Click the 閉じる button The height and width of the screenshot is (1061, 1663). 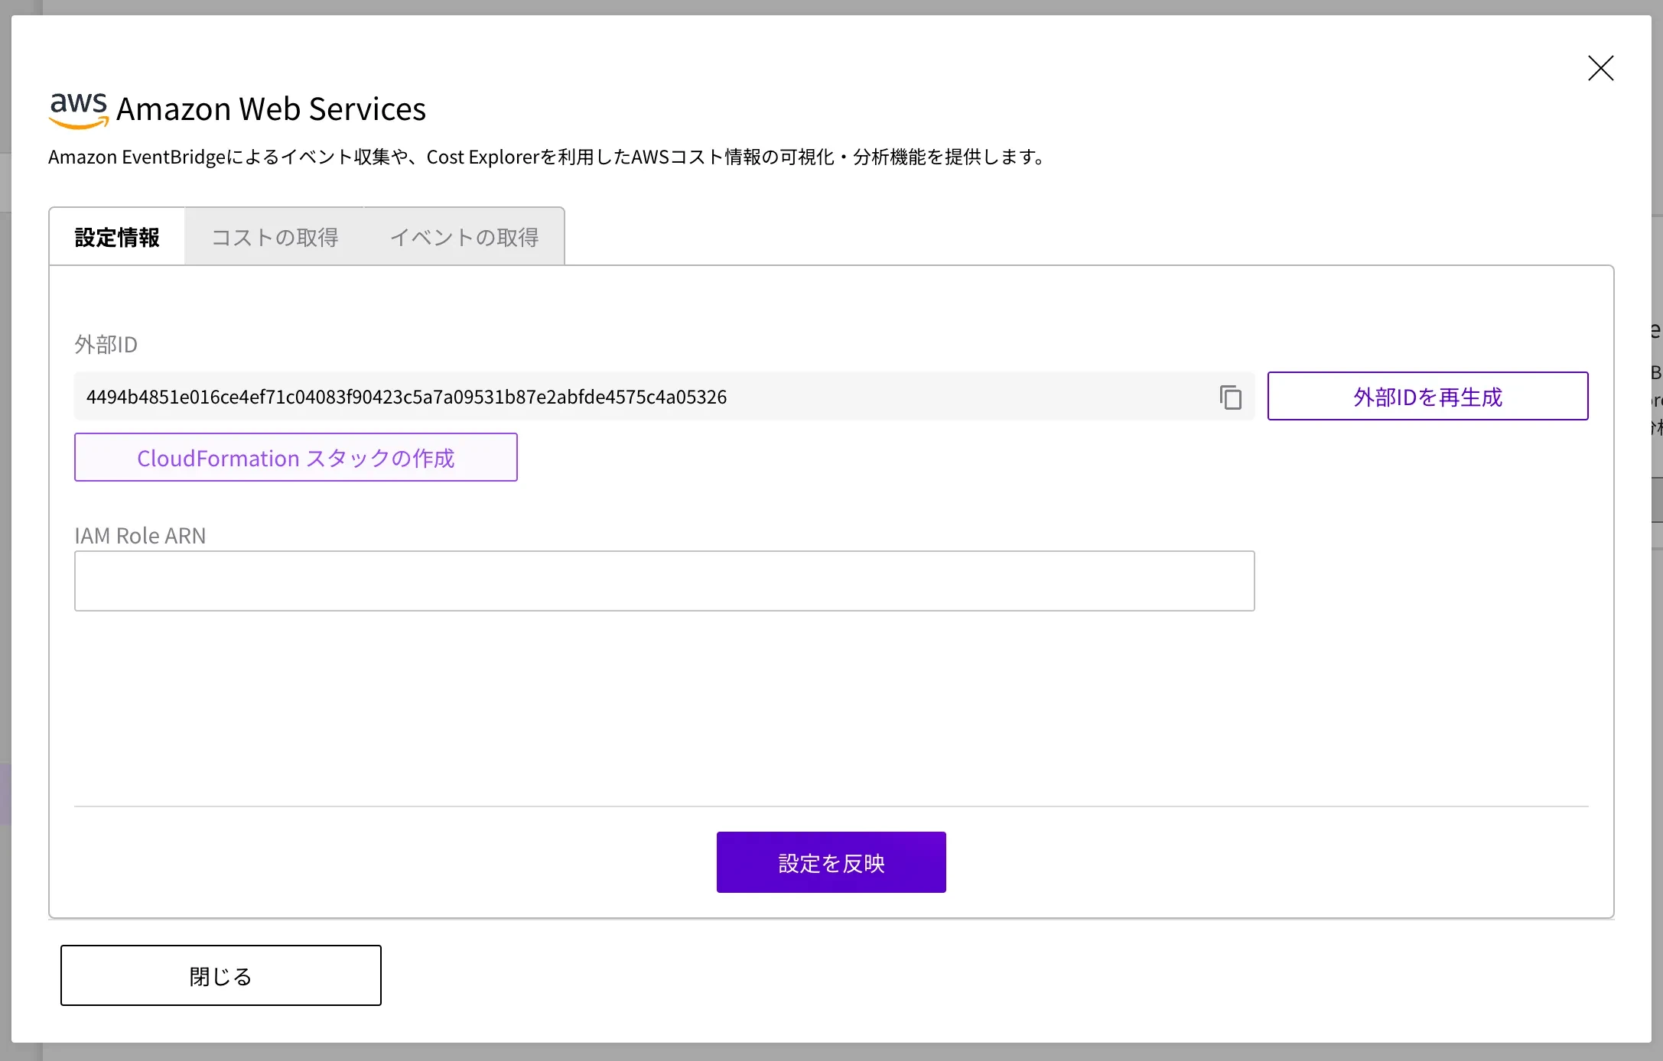tap(221, 975)
